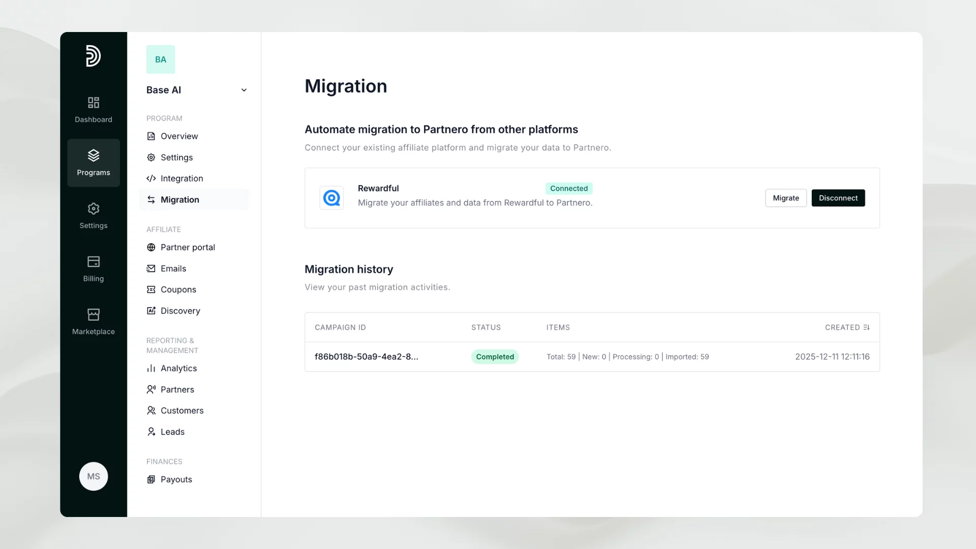Image resolution: width=976 pixels, height=549 pixels.
Task: Click the Analytics bar chart icon
Action: 150,368
